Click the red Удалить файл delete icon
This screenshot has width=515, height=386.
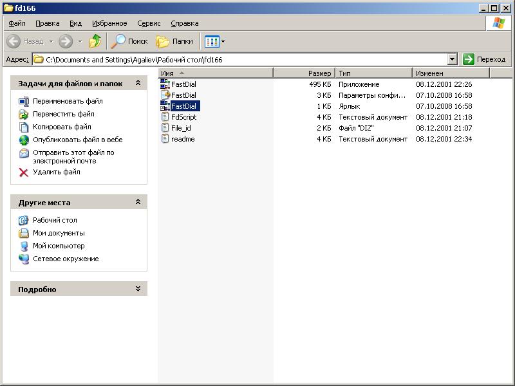point(24,172)
